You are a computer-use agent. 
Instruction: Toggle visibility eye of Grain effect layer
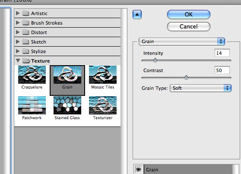139,170
